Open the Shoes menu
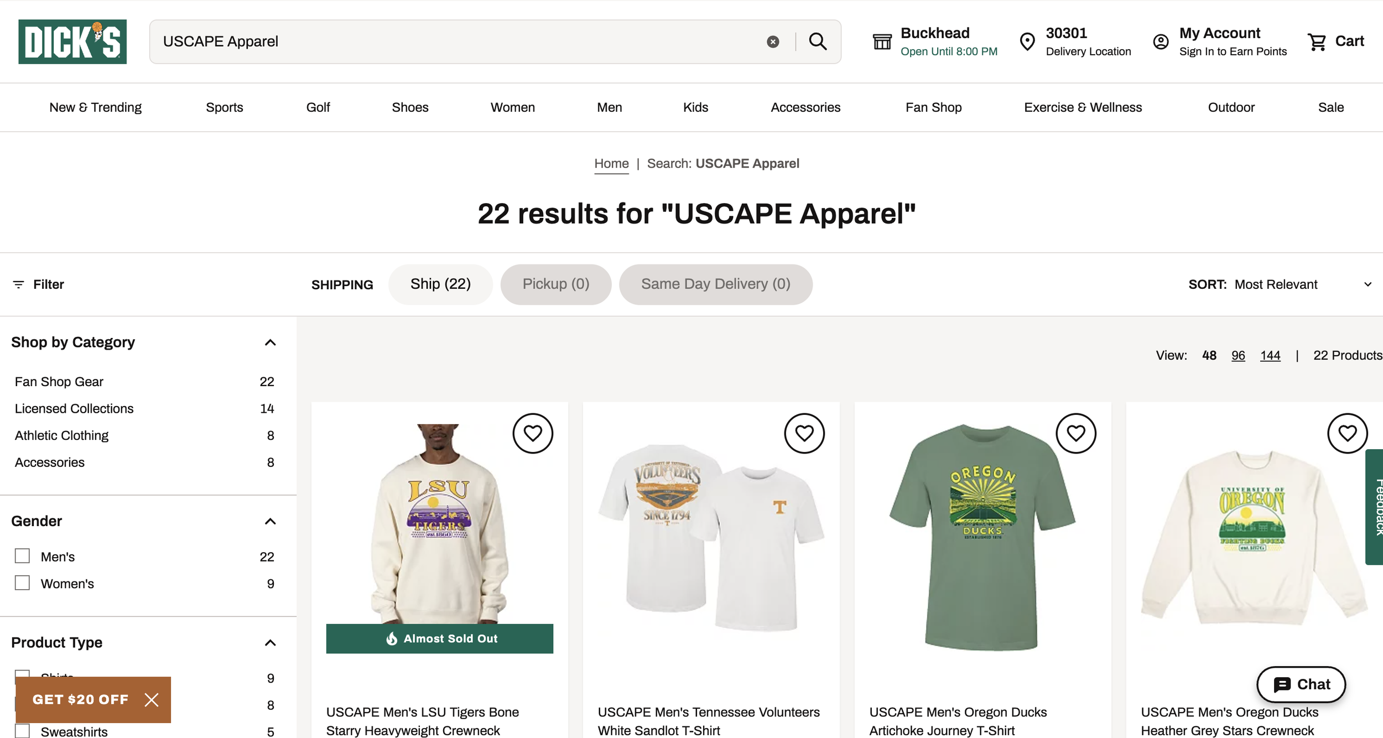Image resolution: width=1383 pixels, height=738 pixels. coord(410,107)
